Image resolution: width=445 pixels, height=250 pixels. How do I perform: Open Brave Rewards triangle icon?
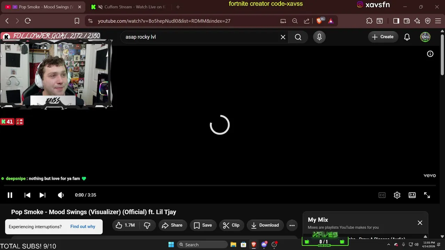click(x=331, y=21)
